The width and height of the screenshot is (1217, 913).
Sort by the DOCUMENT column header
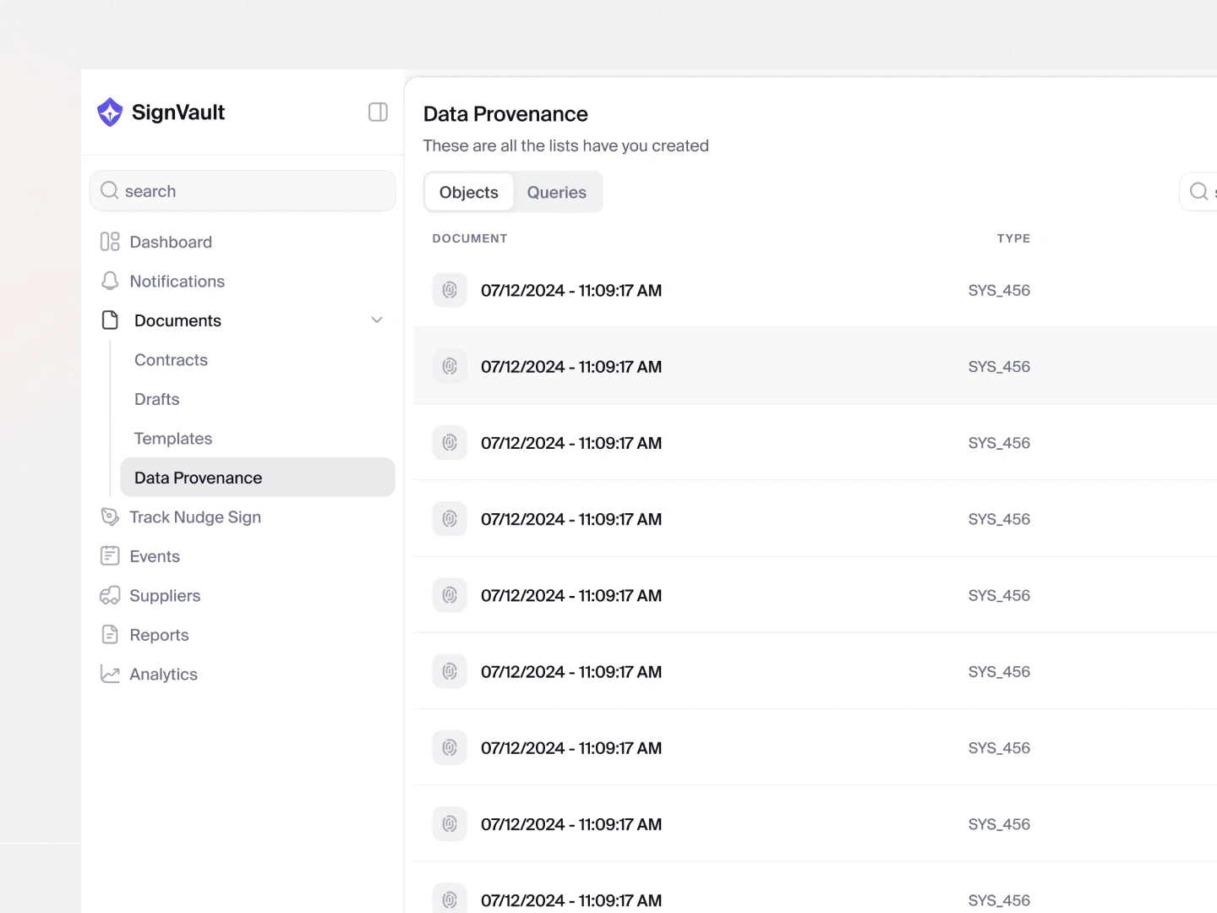tap(470, 238)
